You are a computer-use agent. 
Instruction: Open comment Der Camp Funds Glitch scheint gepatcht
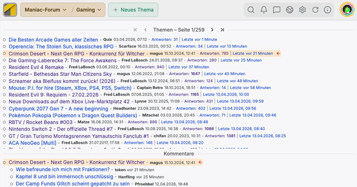(73, 184)
